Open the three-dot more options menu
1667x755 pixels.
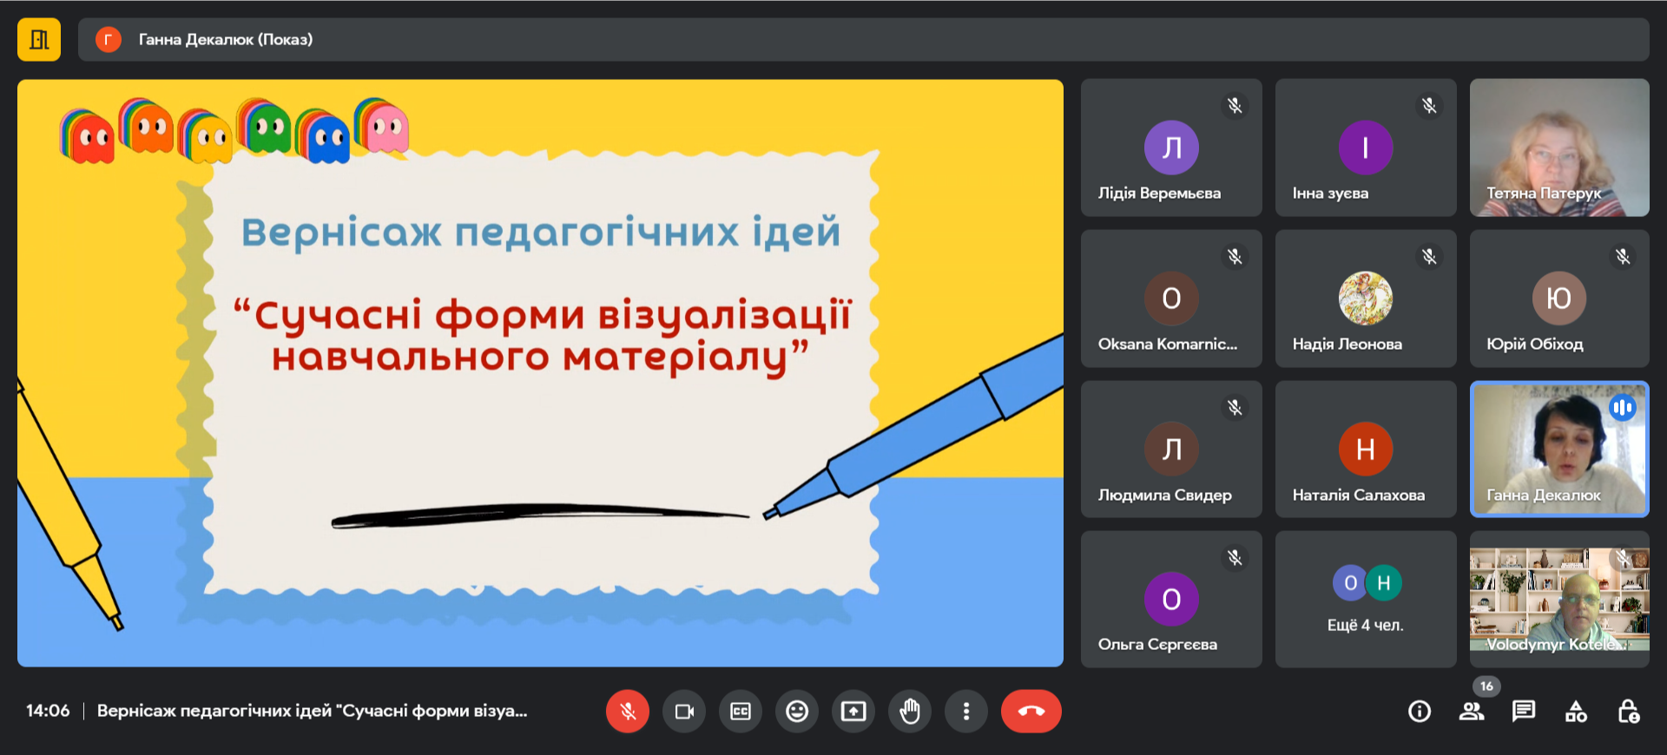click(966, 712)
